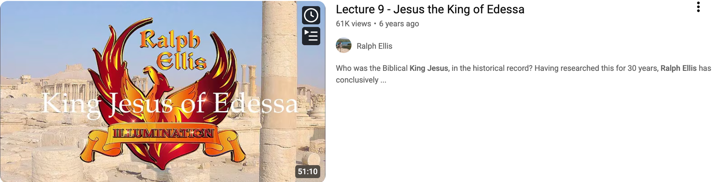Image resolution: width=716 pixels, height=182 pixels.
Task: Click the 51:10 duration badge
Action: [x=308, y=172]
